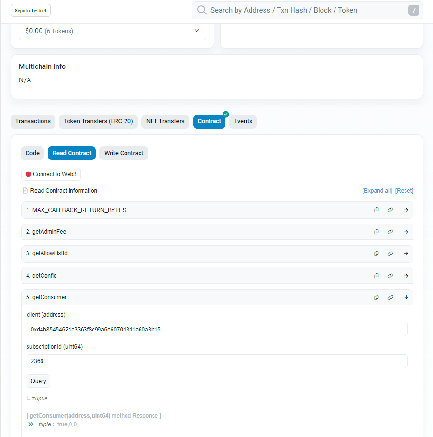Click the slash shortcut badge in search
The width and height of the screenshot is (433, 437).
[x=414, y=11]
